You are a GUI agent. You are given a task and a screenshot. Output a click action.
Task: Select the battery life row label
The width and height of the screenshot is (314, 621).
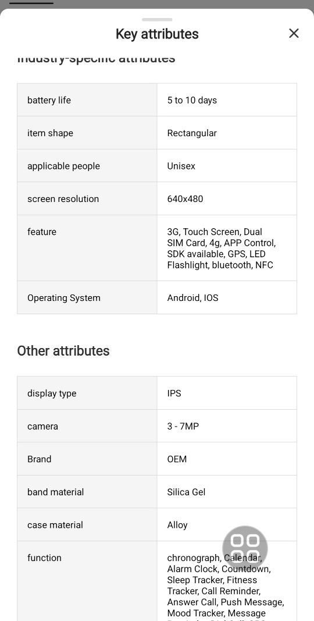click(x=49, y=100)
